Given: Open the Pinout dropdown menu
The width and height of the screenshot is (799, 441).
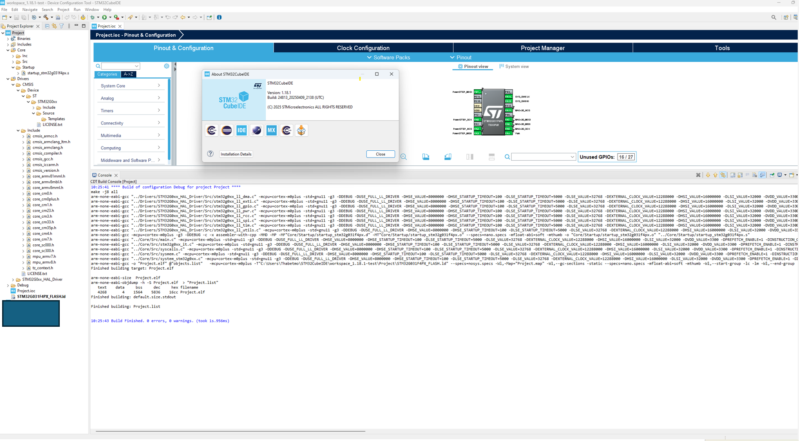Looking at the screenshot, I should [x=461, y=57].
